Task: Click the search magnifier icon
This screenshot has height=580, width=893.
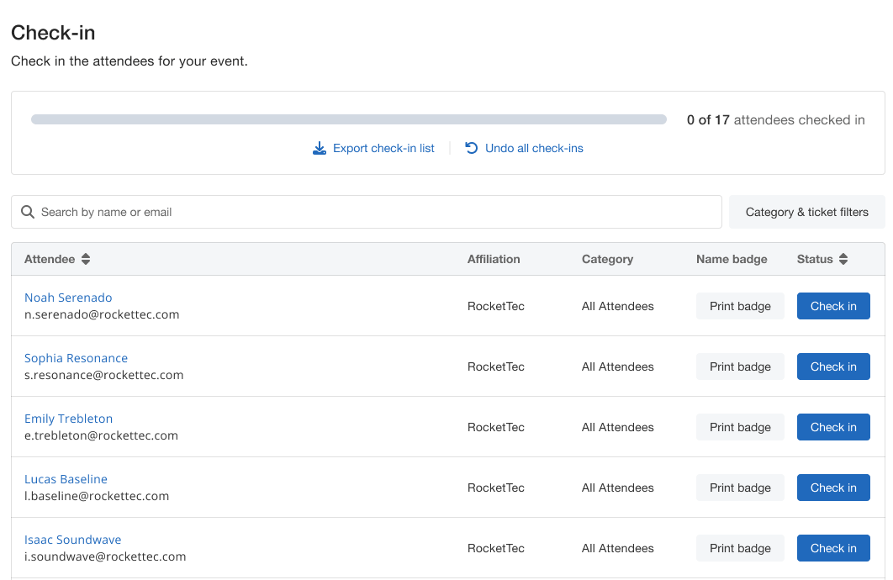Action: (x=28, y=212)
